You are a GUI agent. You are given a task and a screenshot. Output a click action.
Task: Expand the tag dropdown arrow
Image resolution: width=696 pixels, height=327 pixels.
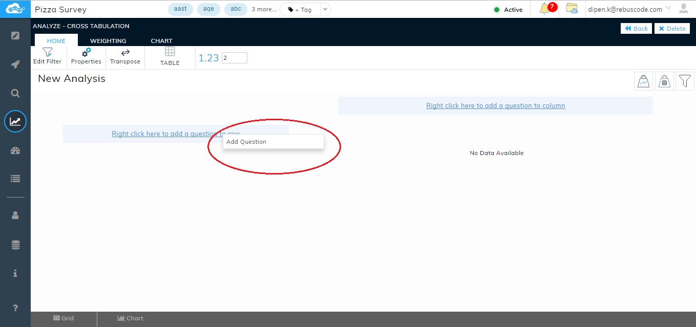click(325, 9)
